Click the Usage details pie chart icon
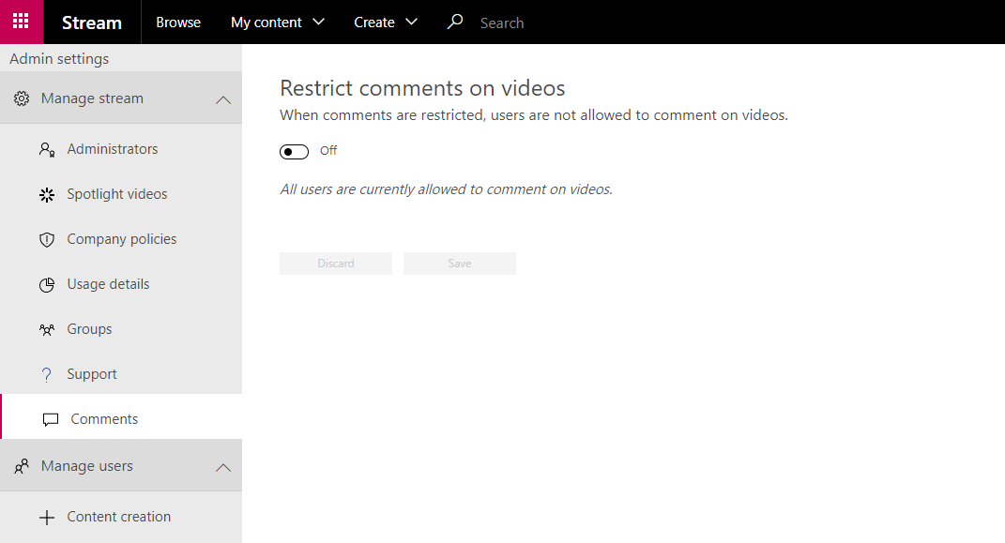The height and width of the screenshot is (543, 1005). click(47, 285)
